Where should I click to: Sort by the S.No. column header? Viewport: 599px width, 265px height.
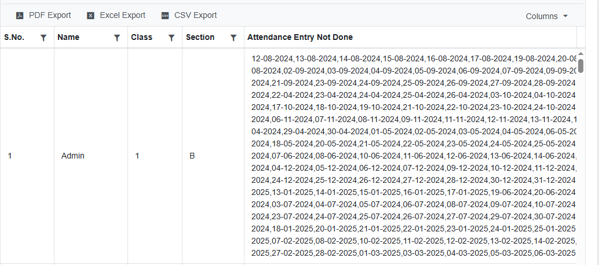pyautogui.click(x=14, y=38)
